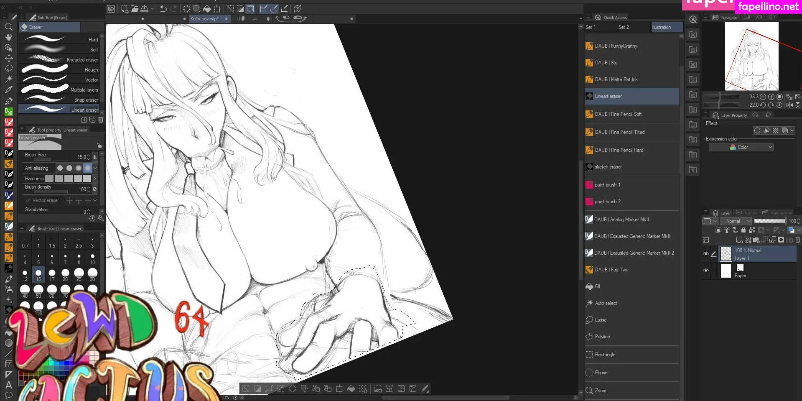Toggle visibility of the Paper layer
This screenshot has width=802, height=401.
(706, 271)
